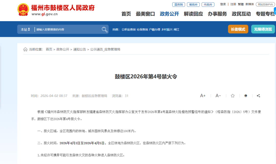Open 政务公开 menu item
276x164 pixels.
[169, 14]
